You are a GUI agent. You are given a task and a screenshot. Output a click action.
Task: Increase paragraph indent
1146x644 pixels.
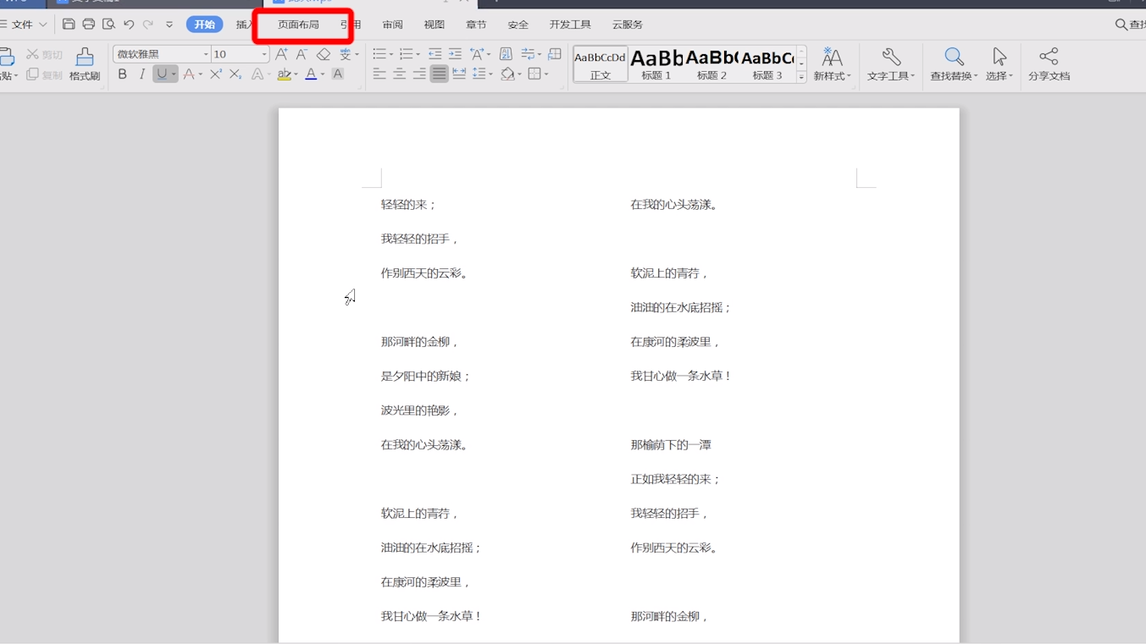456,53
